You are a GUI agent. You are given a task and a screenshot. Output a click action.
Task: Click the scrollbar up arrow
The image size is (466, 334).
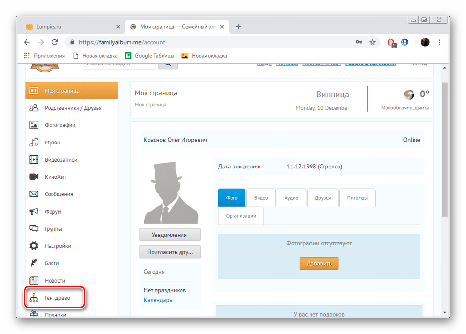(444, 68)
